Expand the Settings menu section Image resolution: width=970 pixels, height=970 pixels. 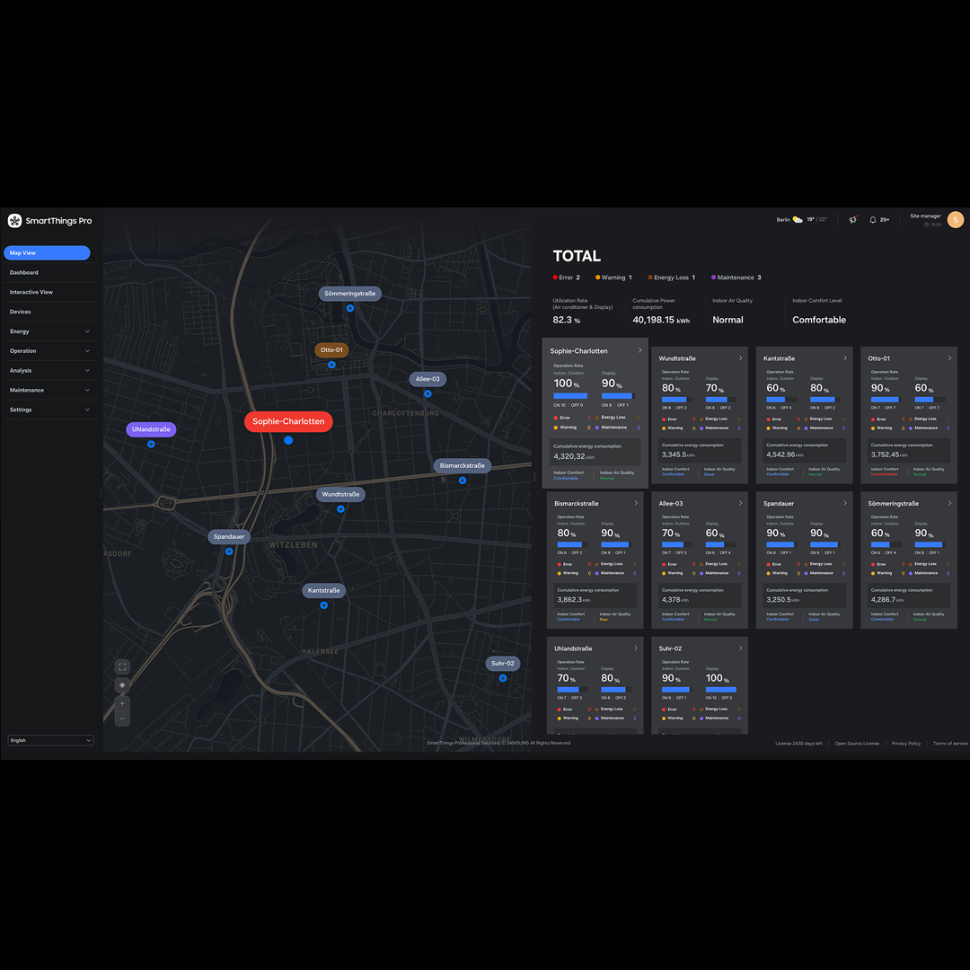click(48, 410)
